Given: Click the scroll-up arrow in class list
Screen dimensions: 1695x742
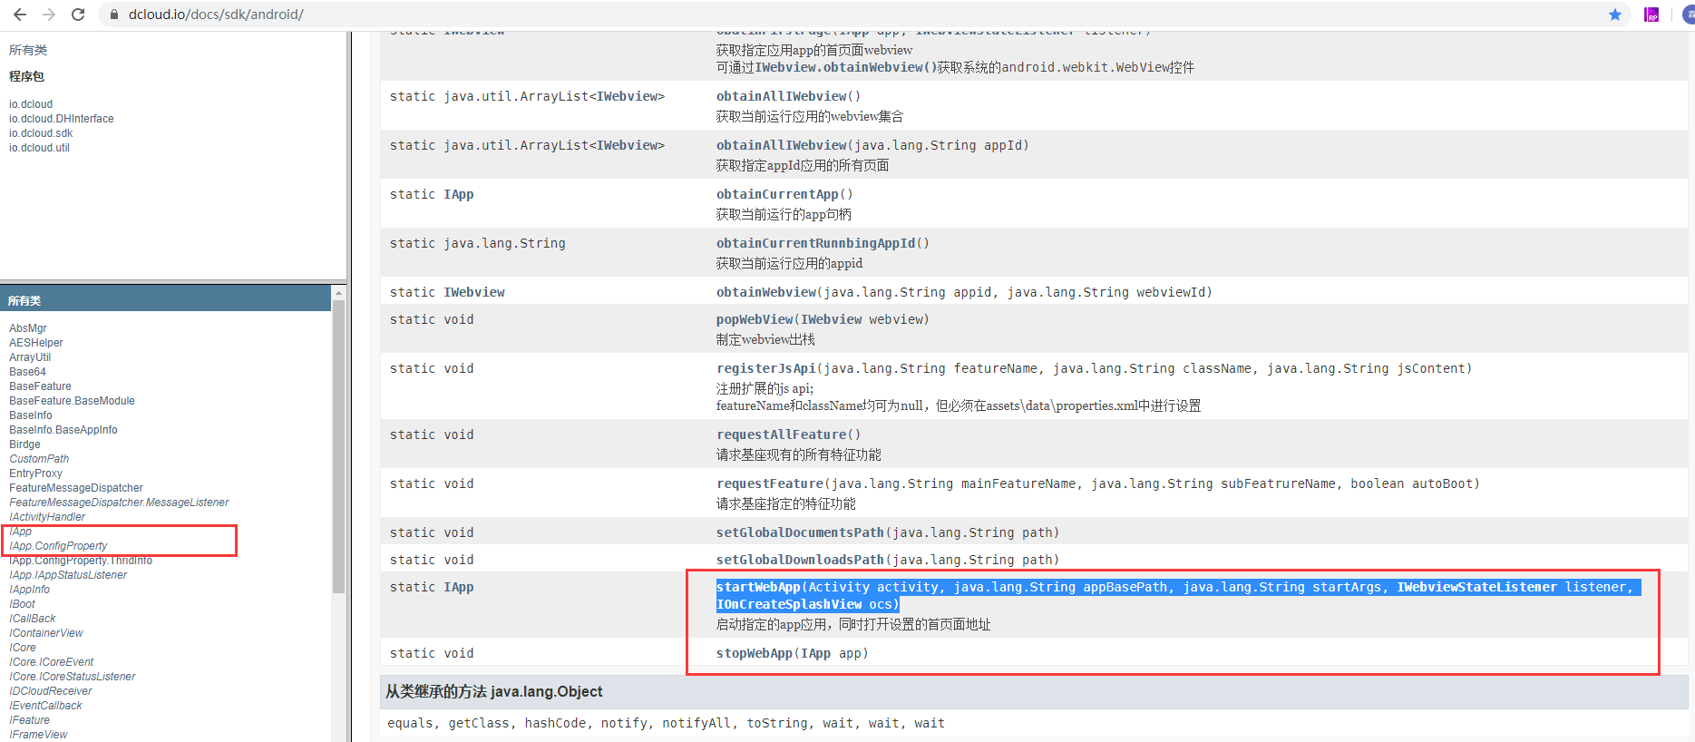Looking at the screenshot, I should click(x=338, y=293).
